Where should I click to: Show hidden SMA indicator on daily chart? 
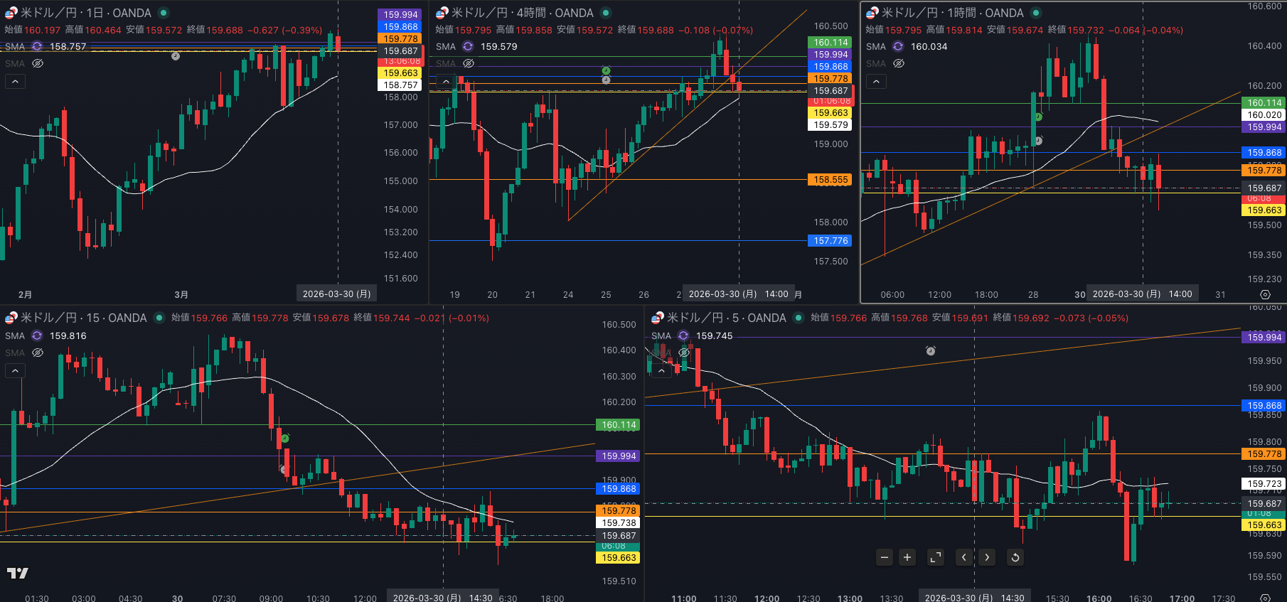pyautogui.click(x=38, y=63)
